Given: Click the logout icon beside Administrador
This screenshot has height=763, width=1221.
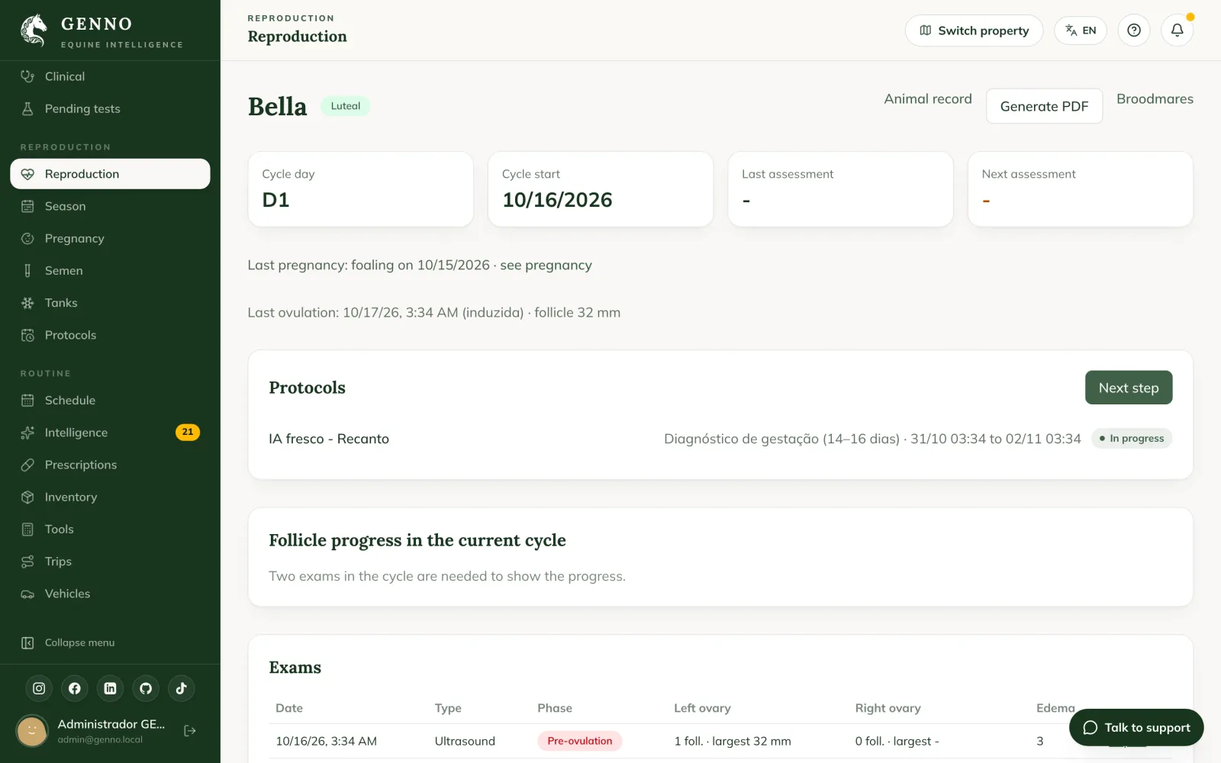Looking at the screenshot, I should point(190,731).
